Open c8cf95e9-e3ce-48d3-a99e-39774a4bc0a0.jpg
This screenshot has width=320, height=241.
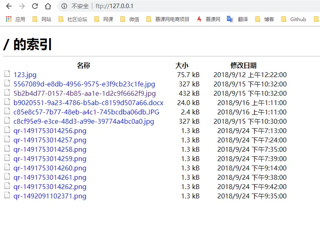pyautogui.click(x=84, y=121)
